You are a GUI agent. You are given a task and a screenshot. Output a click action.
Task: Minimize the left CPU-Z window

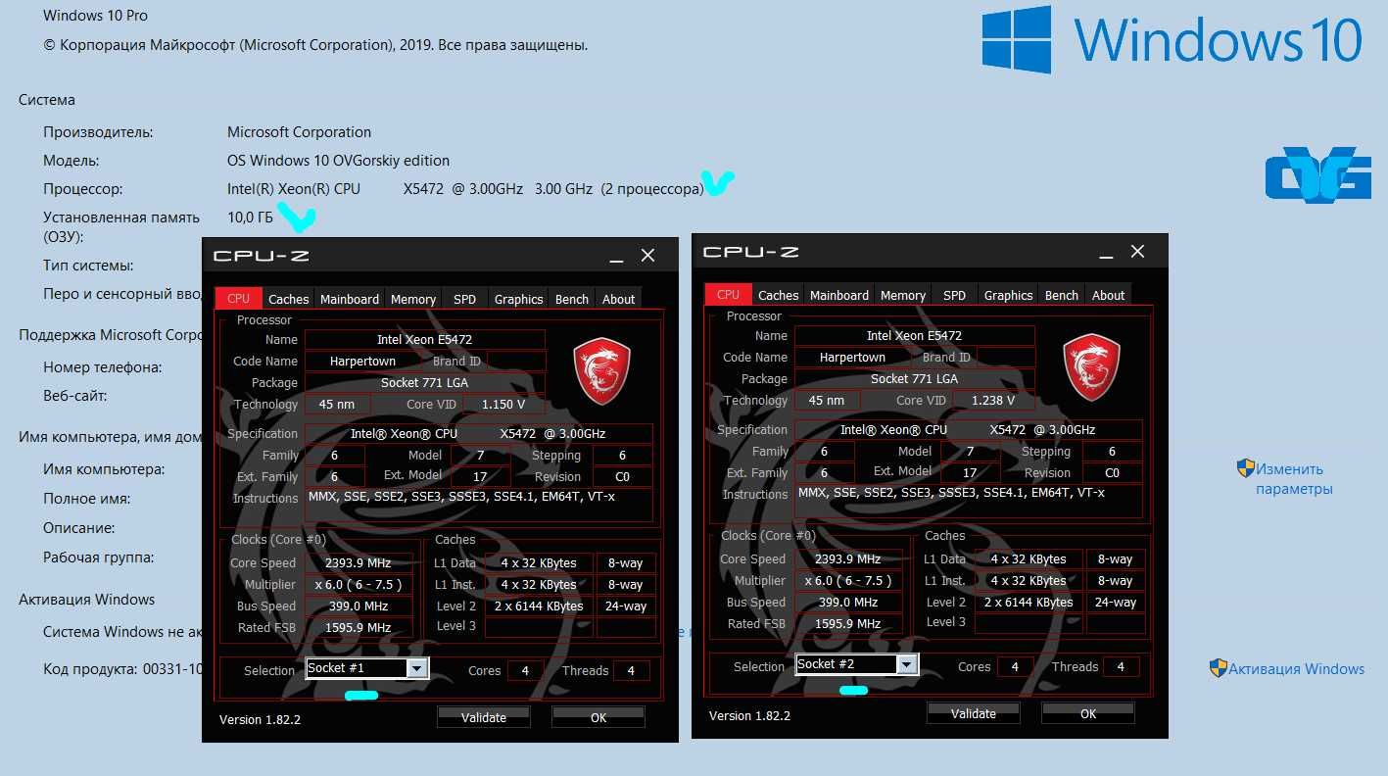point(616,259)
